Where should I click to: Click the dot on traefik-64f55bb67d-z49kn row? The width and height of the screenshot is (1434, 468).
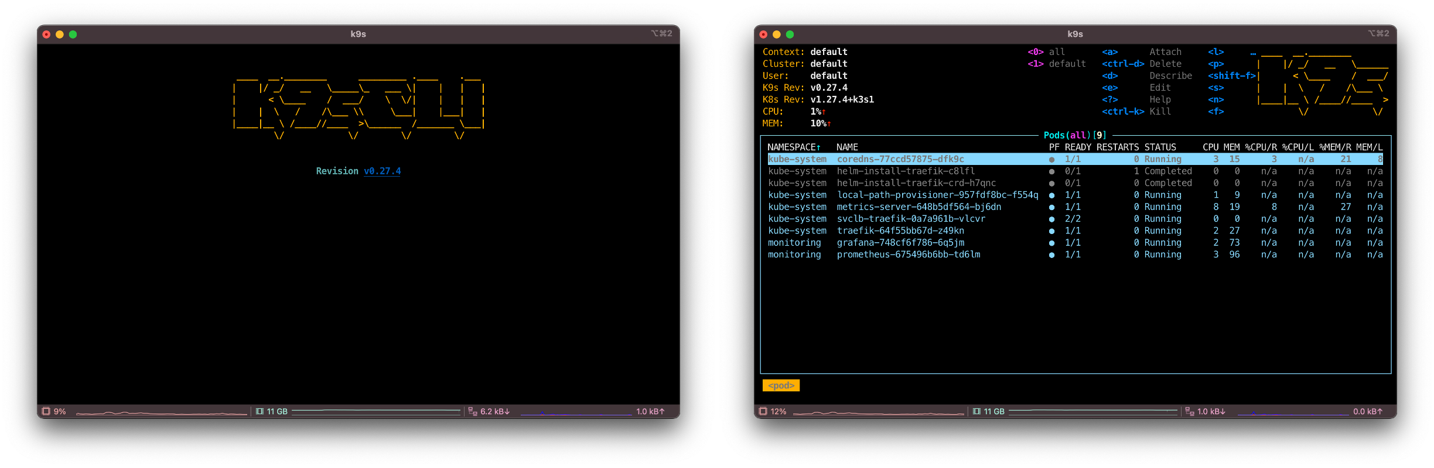(1052, 231)
